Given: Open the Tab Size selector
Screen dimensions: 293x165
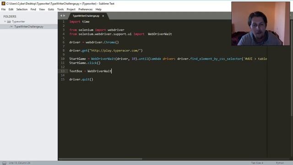Looking at the screenshot, I should click(x=257, y=163).
